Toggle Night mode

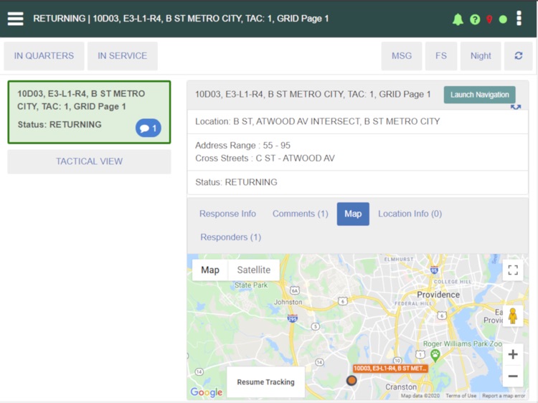tap(481, 56)
